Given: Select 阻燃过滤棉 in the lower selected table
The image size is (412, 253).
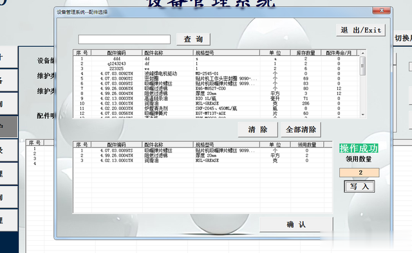Looking at the screenshot, I should pos(156,155).
